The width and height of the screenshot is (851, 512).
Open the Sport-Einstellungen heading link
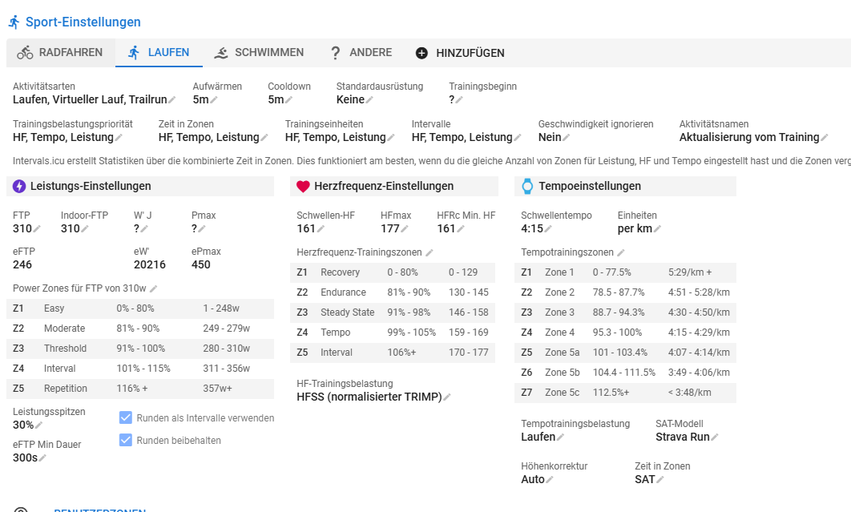click(x=83, y=22)
